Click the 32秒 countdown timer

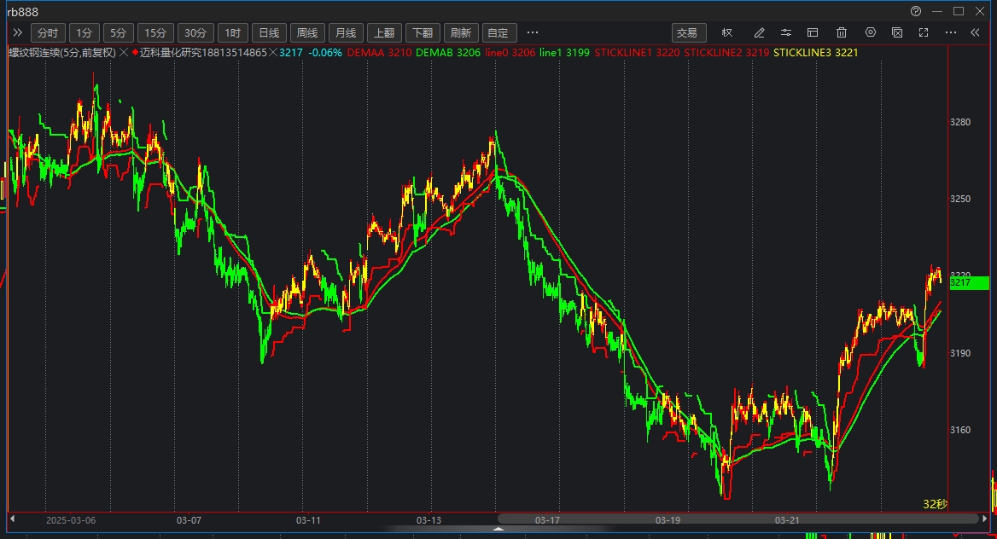[x=935, y=504]
